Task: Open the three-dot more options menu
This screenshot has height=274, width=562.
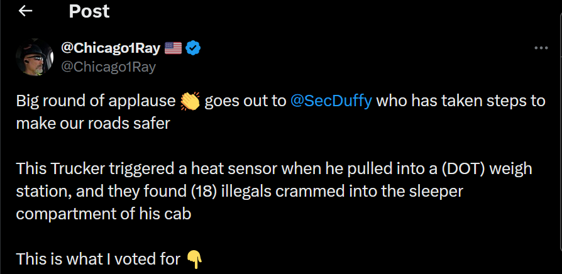Action: 540,48
